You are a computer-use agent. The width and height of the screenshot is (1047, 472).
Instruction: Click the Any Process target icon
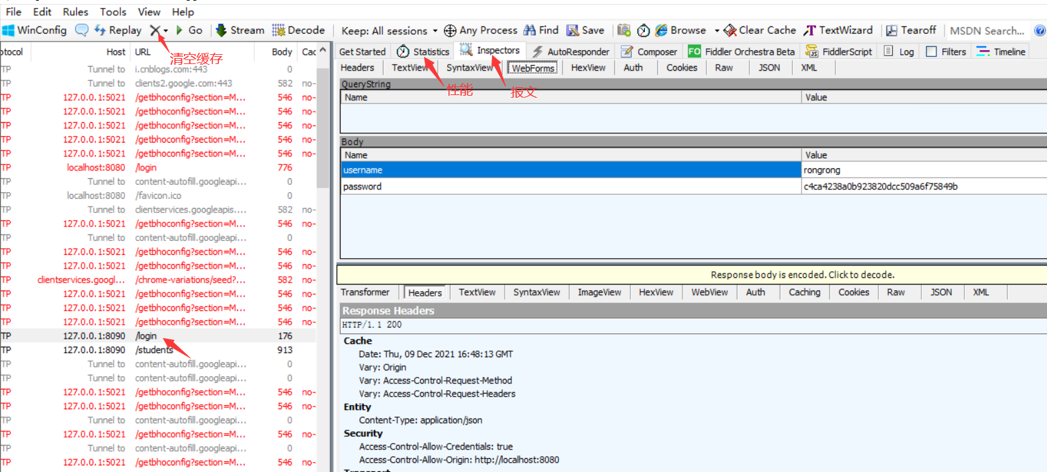[450, 30]
